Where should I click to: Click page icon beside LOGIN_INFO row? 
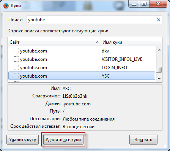(16, 67)
